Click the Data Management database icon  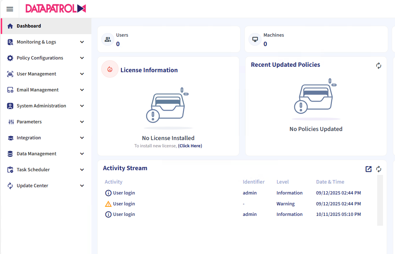[x=10, y=154]
